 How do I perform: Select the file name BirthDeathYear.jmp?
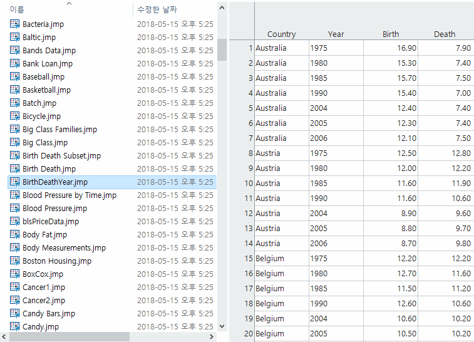point(55,182)
